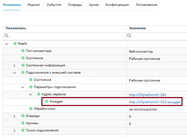Collapse the RestS root node

(7, 44)
